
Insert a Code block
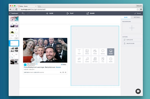coord(79,60)
